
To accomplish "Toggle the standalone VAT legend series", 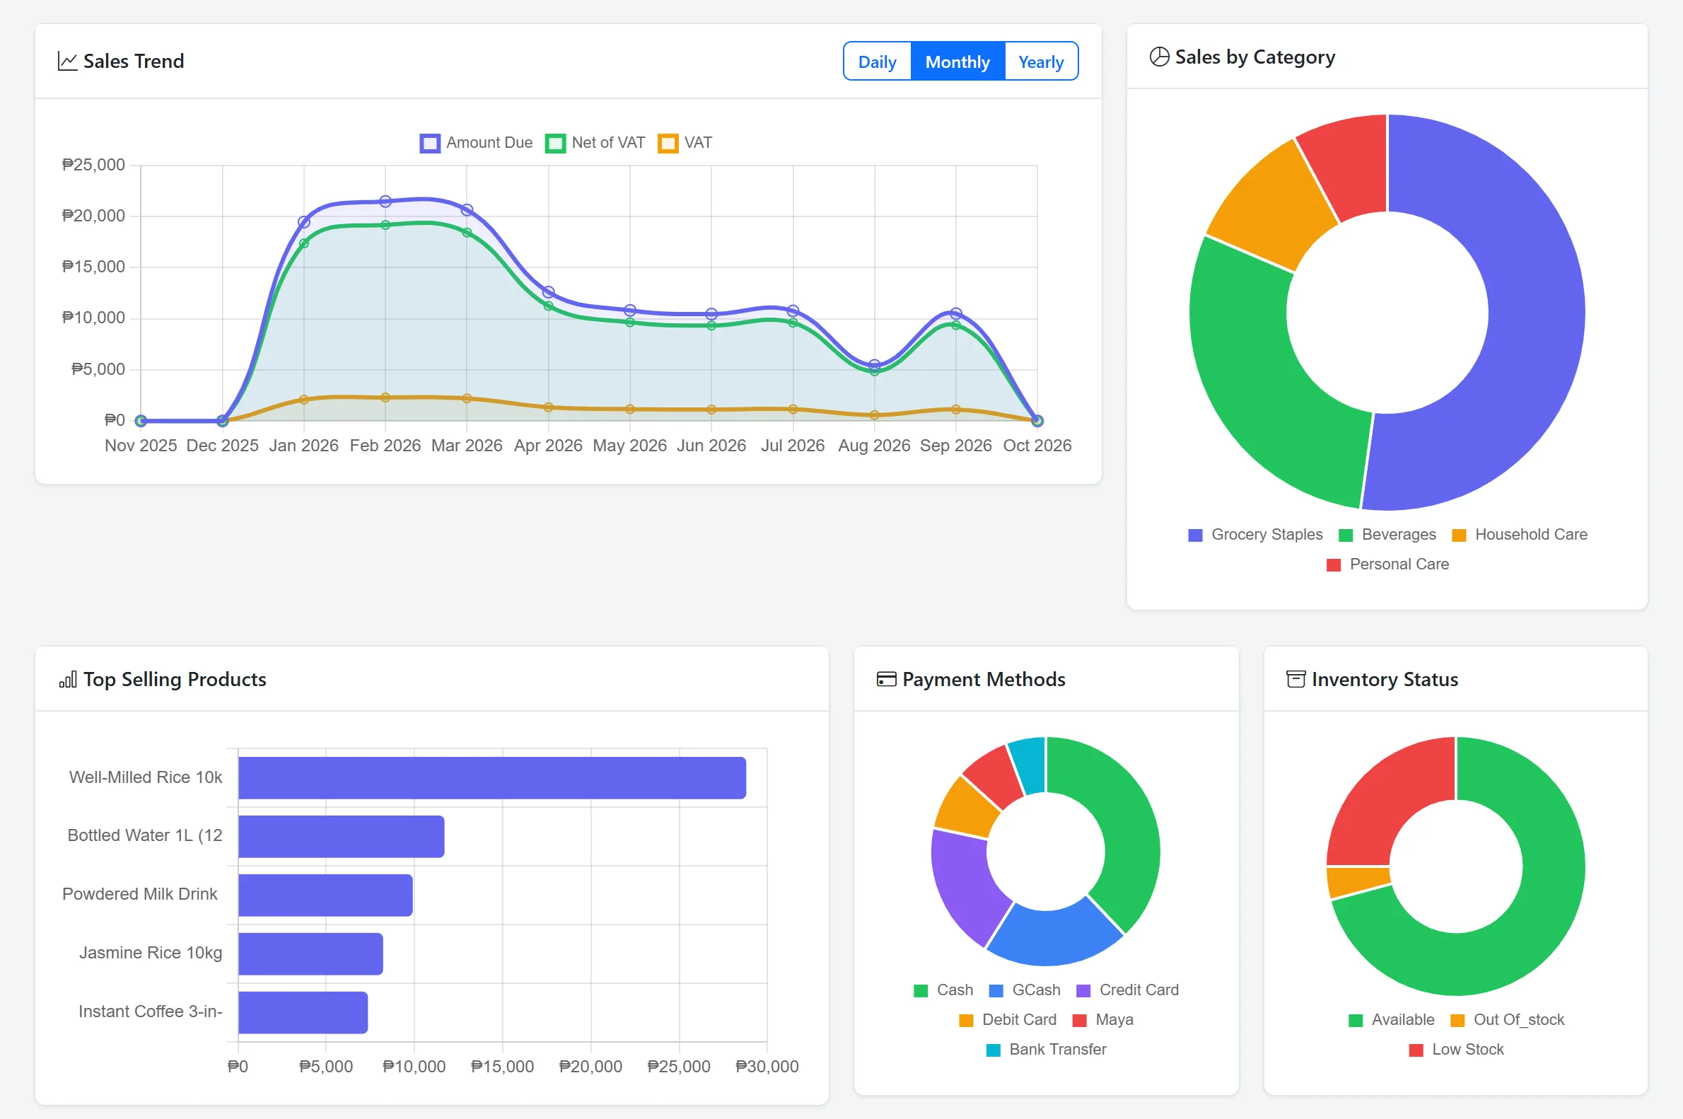I will (685, 143).
